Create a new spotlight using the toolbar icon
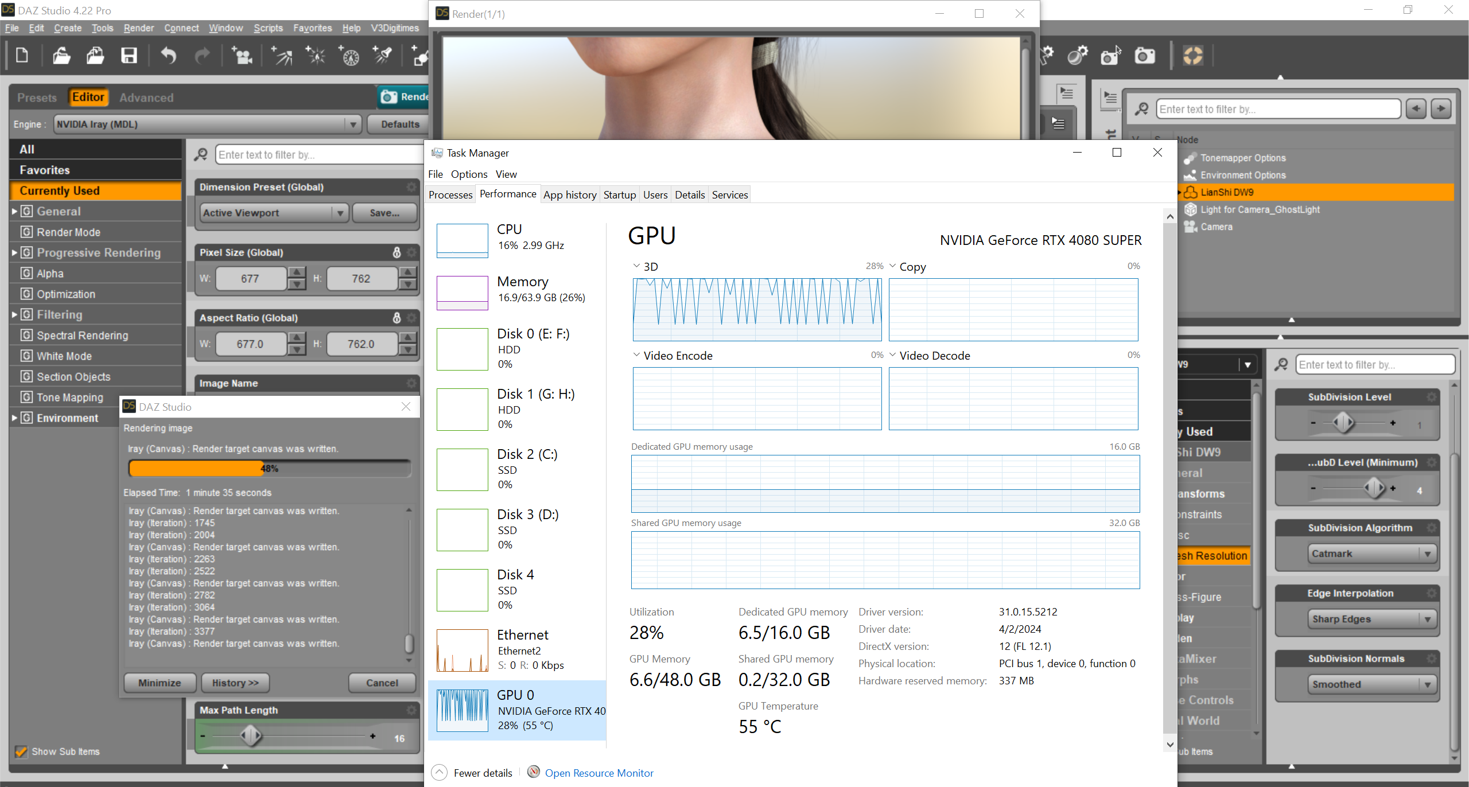Image resolution: width=1469 pixels, height=787 pixels. [383, 56]
